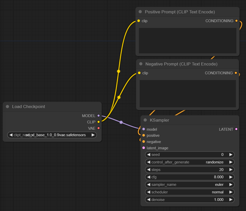The height and width of the screenshot is (211, 246).
Task: Click the model input port on KSampler
Action: tap(143, 129)
